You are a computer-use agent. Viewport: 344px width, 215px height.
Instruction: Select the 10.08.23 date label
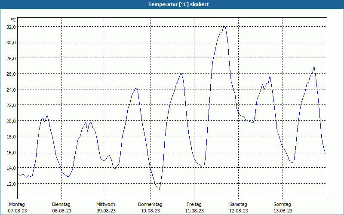point(150,211)
